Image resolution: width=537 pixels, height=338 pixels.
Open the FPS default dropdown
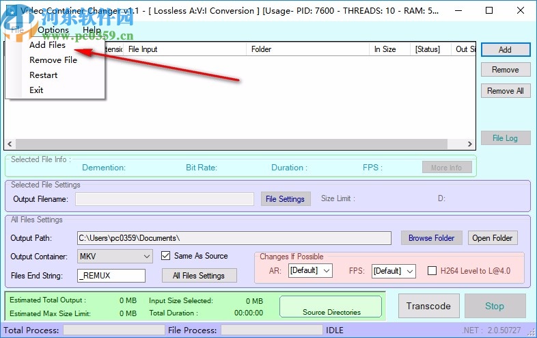[393, 271]
